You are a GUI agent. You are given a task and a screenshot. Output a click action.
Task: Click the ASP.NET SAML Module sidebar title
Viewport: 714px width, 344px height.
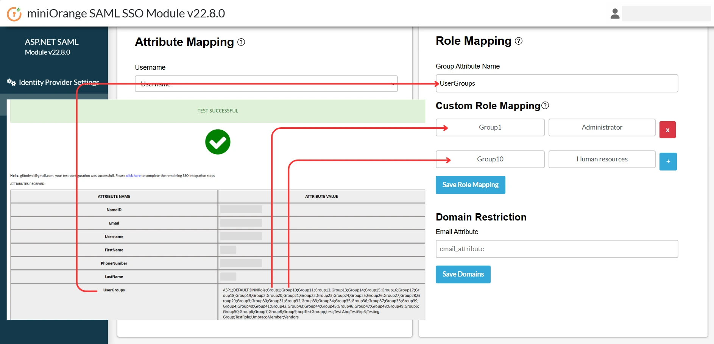51,47
